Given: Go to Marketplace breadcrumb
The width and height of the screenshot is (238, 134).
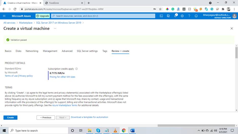Looking at the screenshot, I should pyautogui.click(x=26, y=23).
